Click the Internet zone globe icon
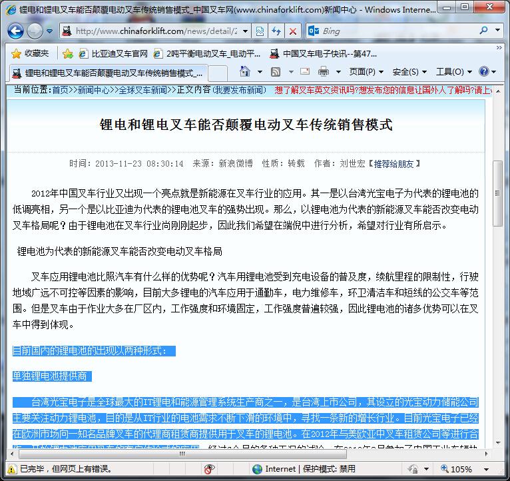Screen dimensions: 510x481 point(257,469)
